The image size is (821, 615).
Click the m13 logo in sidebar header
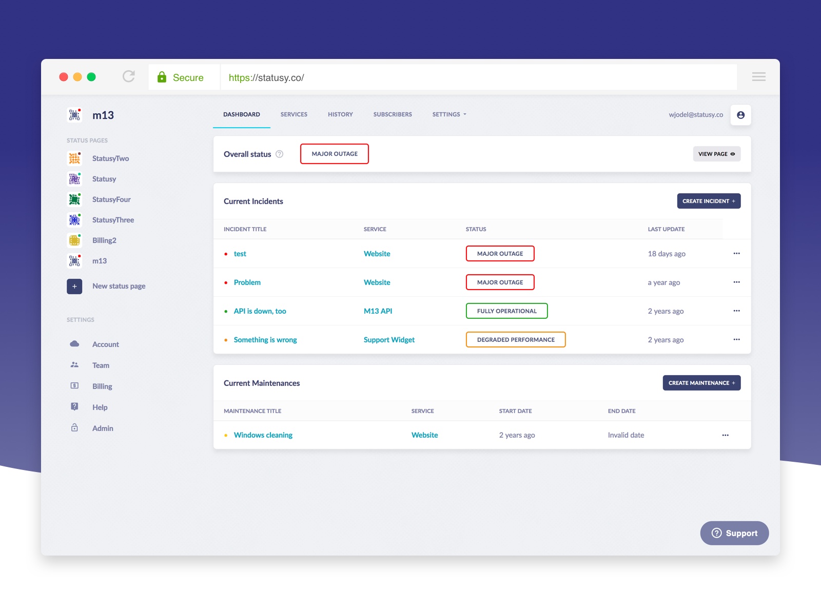coord(74,115)
